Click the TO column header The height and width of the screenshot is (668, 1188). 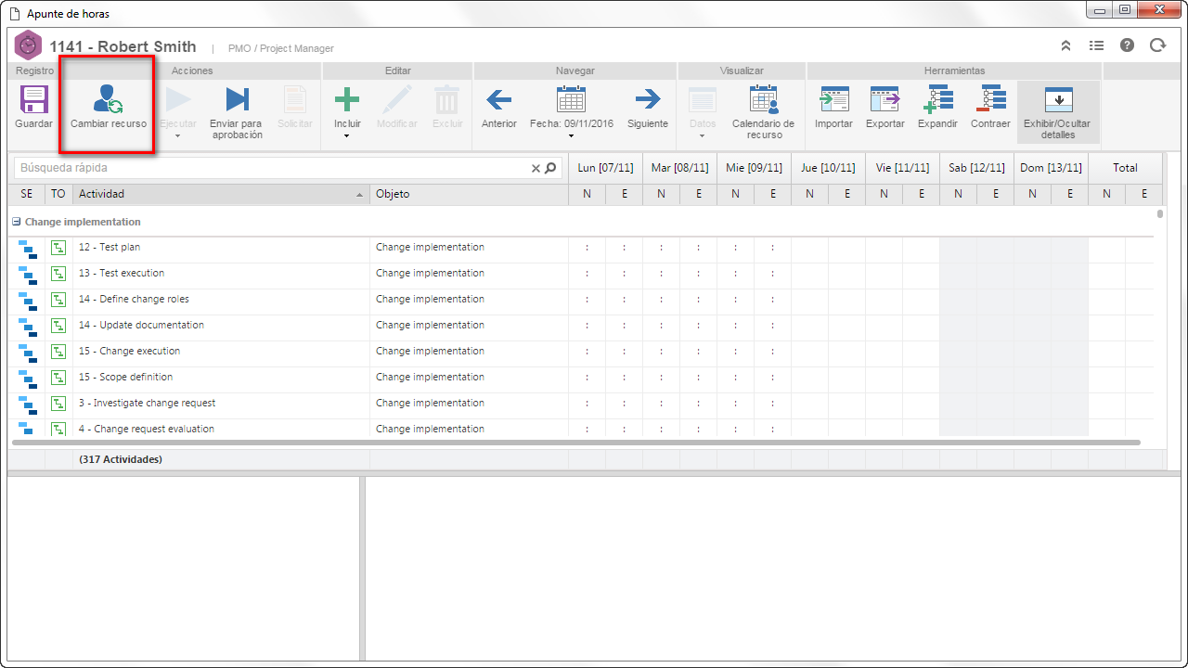pyautogui.click(x=58, y=194)
